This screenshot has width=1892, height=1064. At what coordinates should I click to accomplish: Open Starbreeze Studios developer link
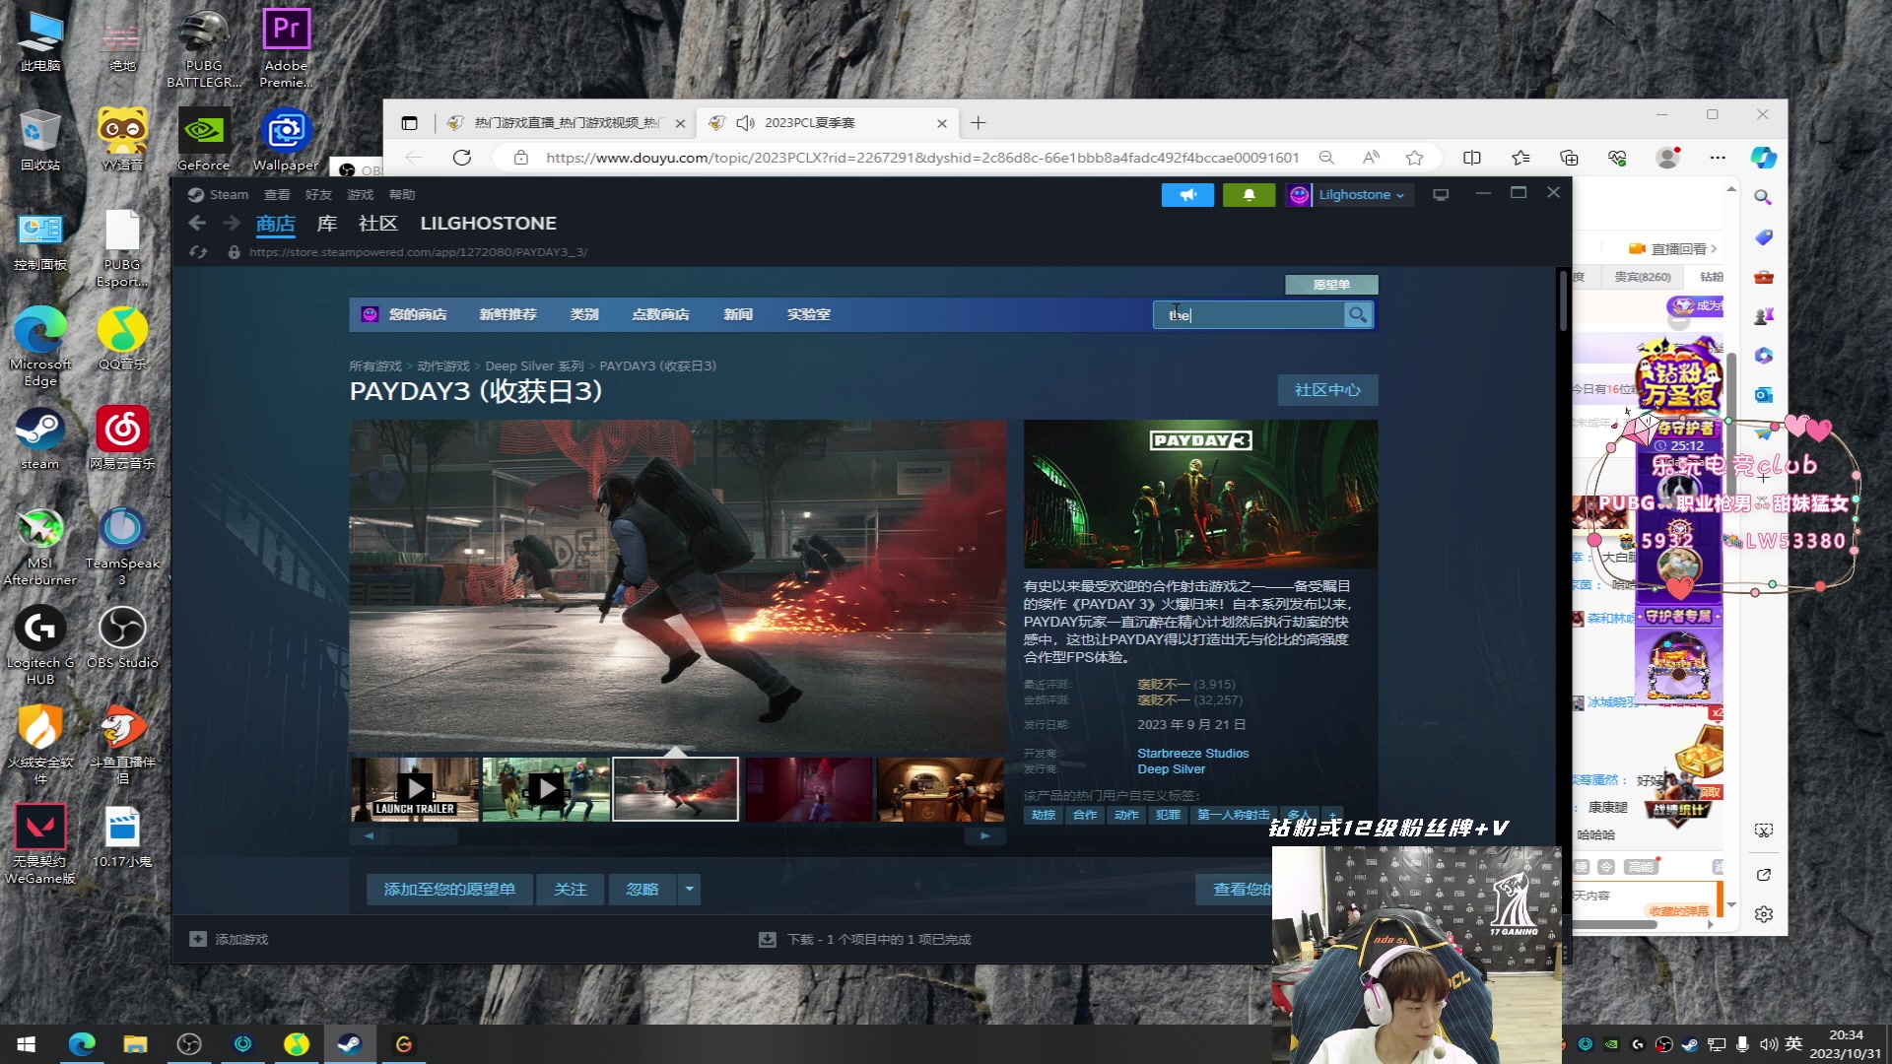pyautogui.click(x=1192, y=753)
